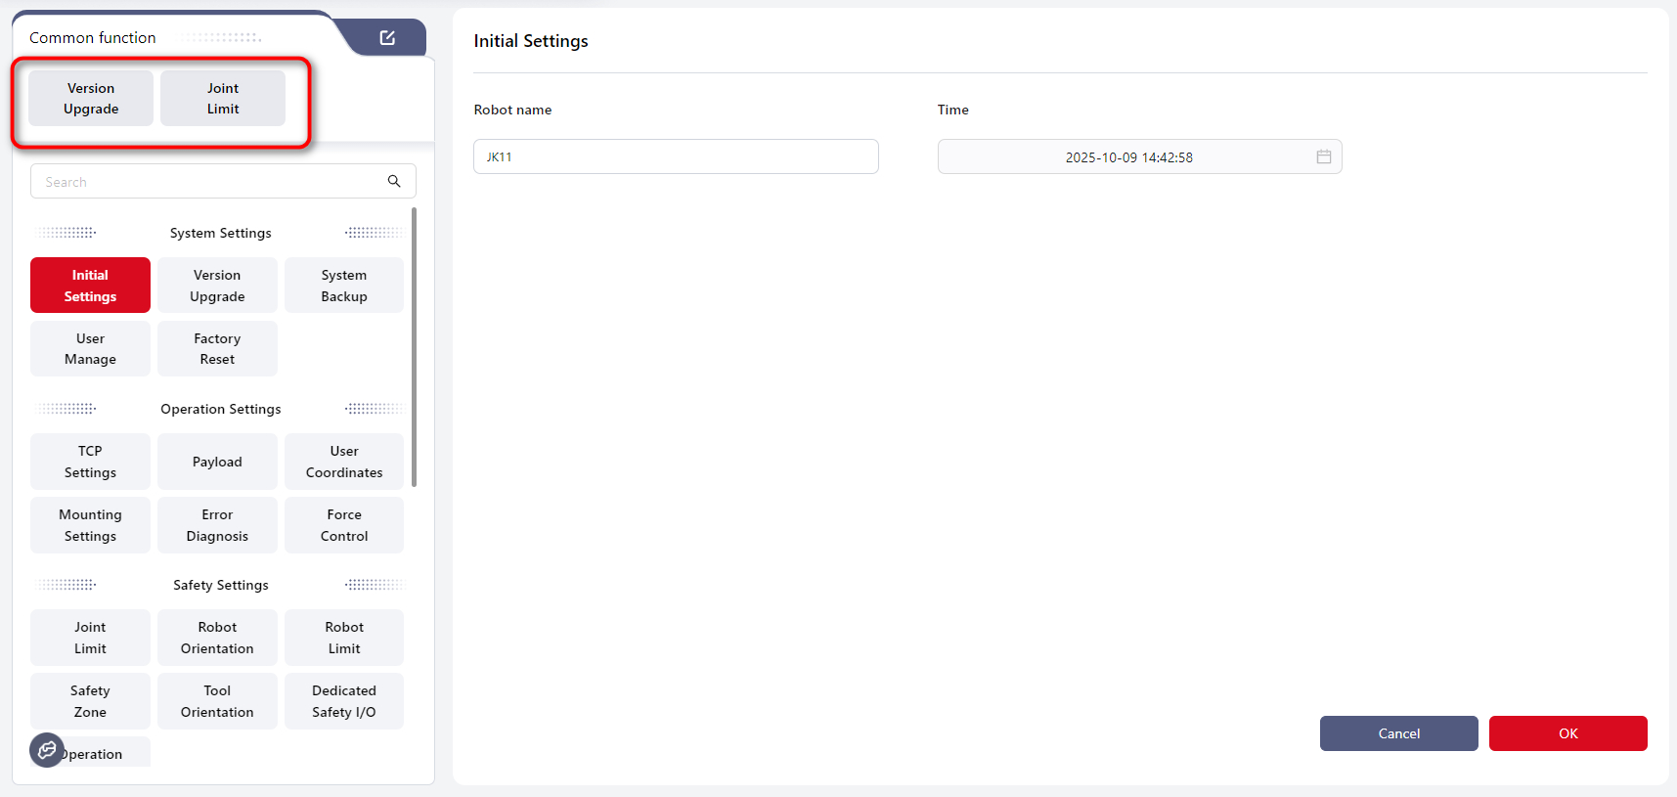This screenshot has width=1677, height=797.
Task: Click the edit Common function icon
Action: coord(387,38)
